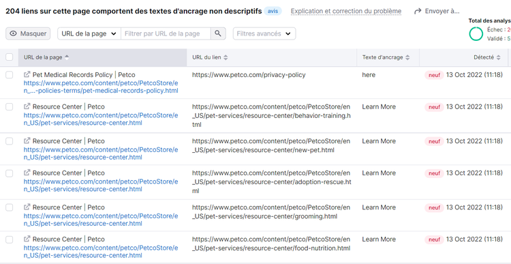This screenshot has width=511, height=264.
Task: Click Resource Center | Petco title in adoption-rescue row
Action: [x=68, y=173]
